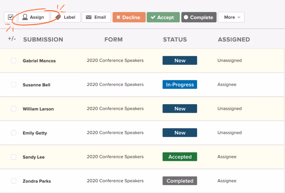The image size is (285, 193).
Task: Click the checkmark icon on Accept button
Action: (x=153, y=17)
